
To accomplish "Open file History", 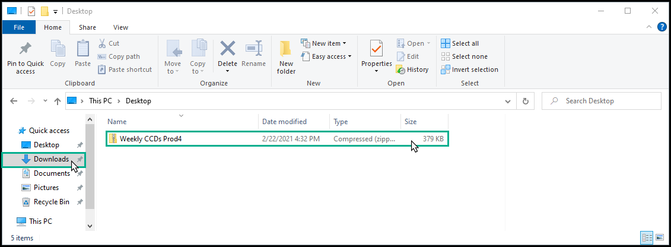I will point(412,69).
